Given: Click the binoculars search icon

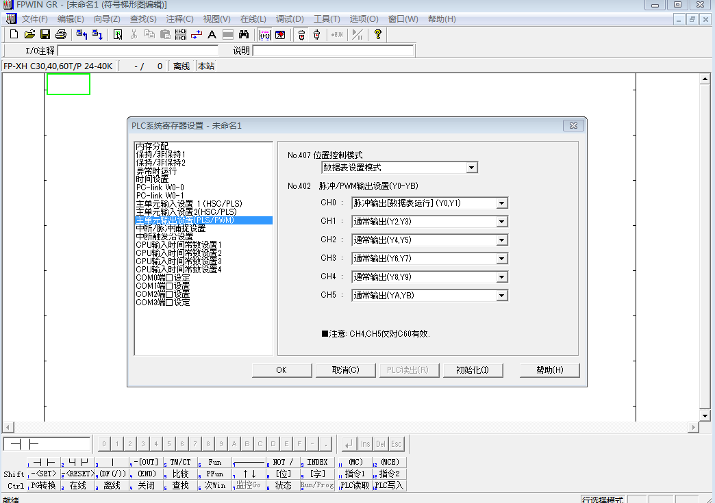Looking at the screenshot, I should click(x=243, y=34).
